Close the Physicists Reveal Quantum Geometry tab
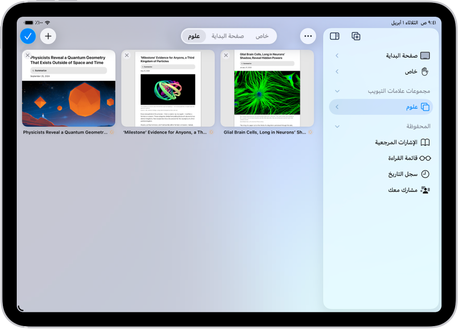459x329 pixels. coord(28,55)
